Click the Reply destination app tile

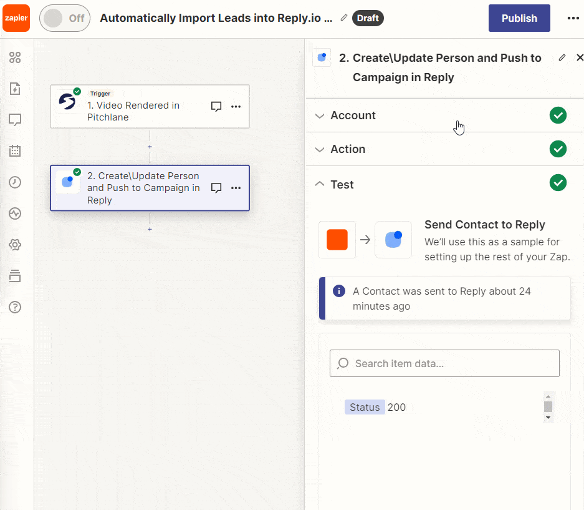point(393,240)
